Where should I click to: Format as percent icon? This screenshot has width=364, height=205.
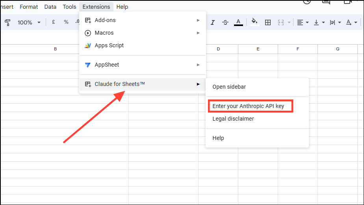coord(66,22)
